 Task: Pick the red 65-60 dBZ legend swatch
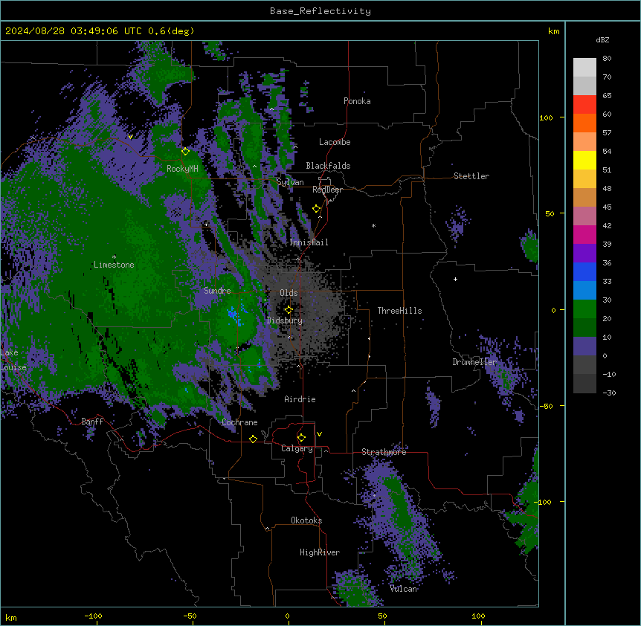coord(584,104)
